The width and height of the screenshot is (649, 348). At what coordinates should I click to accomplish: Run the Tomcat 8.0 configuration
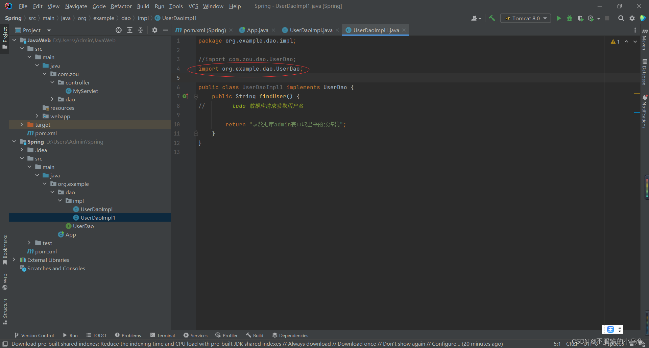tap(559, 18)
